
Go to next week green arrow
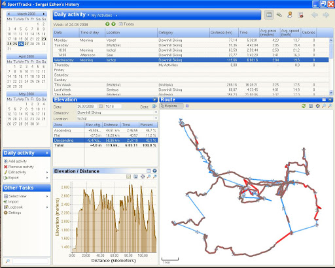tap(113, 24)
